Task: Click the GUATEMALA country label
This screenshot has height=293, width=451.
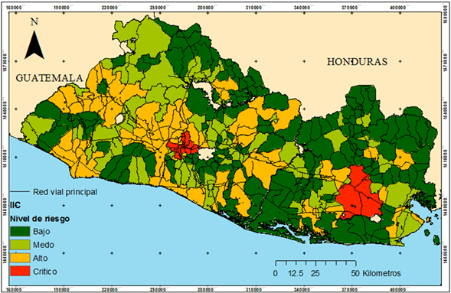Action: tap(49, 78)
